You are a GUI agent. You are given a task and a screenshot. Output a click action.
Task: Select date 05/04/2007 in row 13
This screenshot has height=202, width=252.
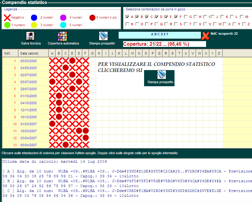(29, 145)
